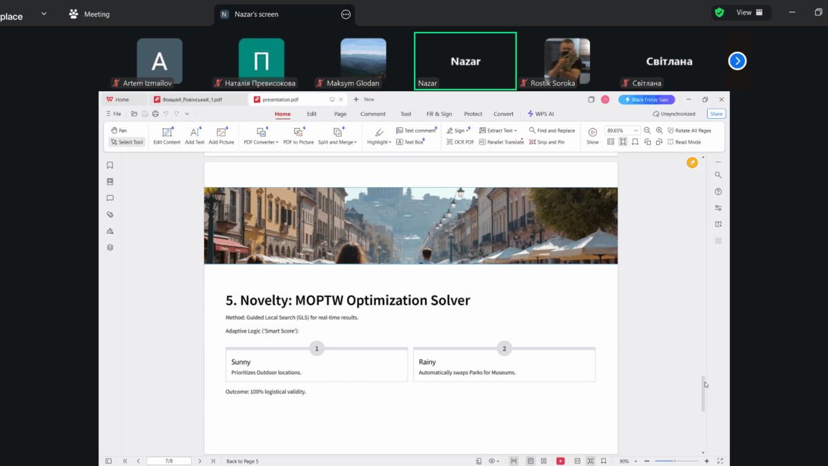The width and height of the screenshot is (828, 466).
Task: Select the Add Text tool
Action: [x=195, y=135]
